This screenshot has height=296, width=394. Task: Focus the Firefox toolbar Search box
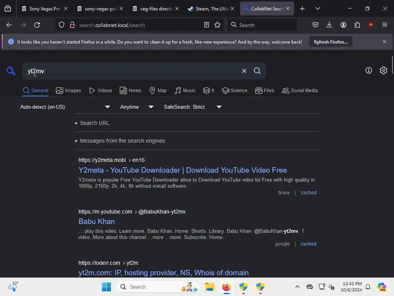pos(262,25)
